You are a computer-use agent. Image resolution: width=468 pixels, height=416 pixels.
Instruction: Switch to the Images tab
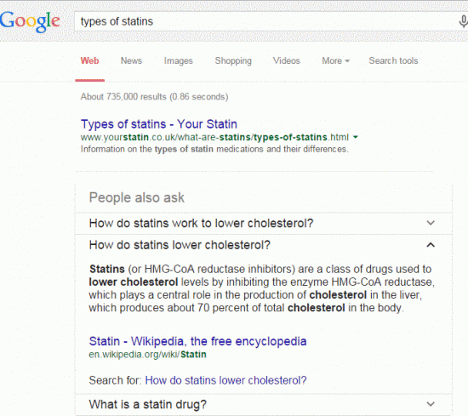(x=179, y=61)
